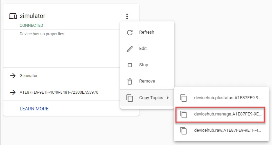Click the Copy Topics copy icon
Viewport: 272px width, 145px height.
tap(130, 98)
